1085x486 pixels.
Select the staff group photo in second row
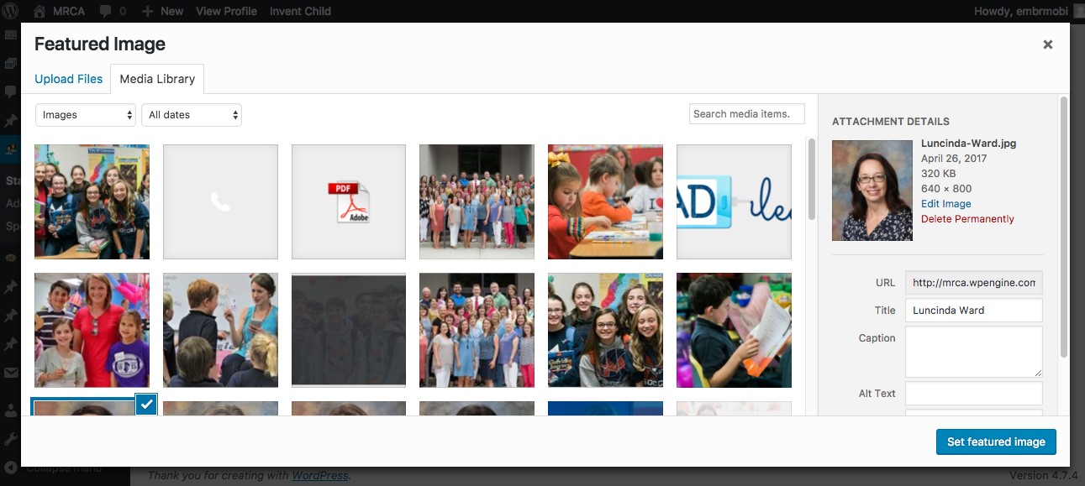click(x=477, y=330)
